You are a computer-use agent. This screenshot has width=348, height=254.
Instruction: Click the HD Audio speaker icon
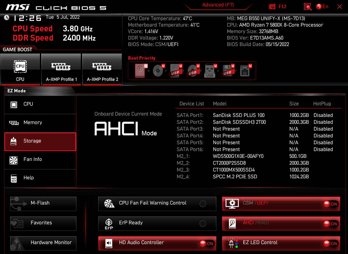(x=109, y=243)
